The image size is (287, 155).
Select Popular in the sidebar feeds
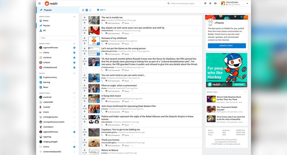click(x=47, y=26)
